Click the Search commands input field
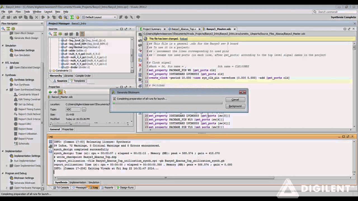 [x=335, y=12]
